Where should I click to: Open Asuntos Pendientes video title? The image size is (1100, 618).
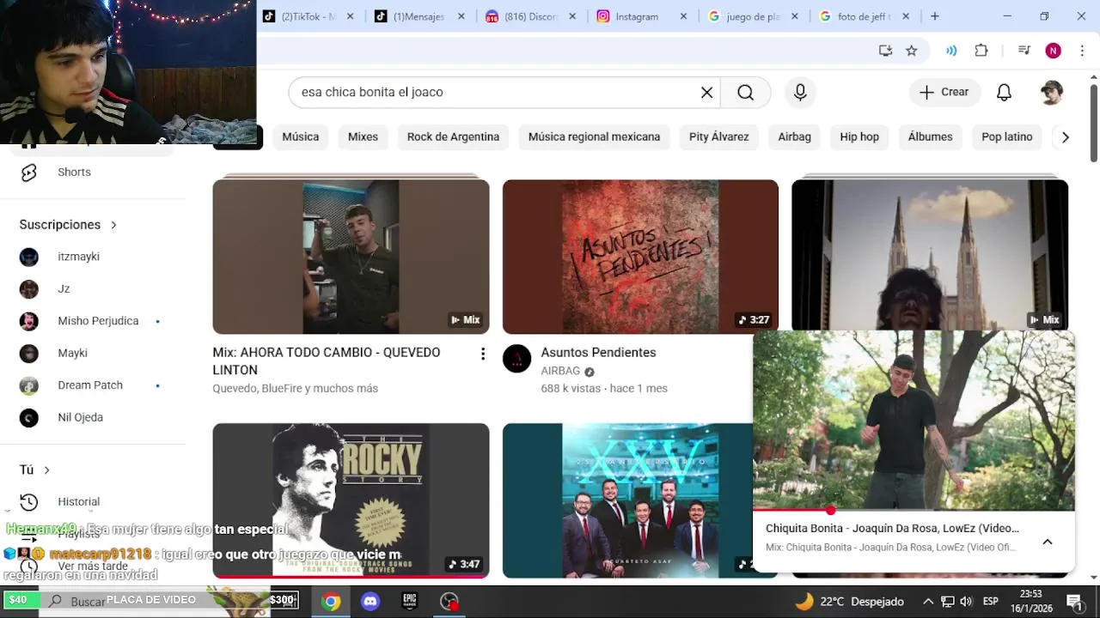[598, 353]
